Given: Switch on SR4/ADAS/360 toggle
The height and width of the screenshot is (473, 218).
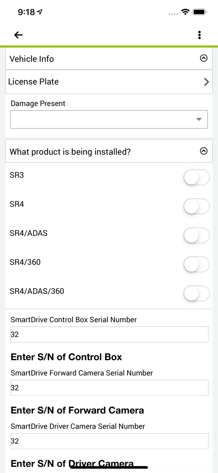Looking at the screenshot, I should pos(196,294).
